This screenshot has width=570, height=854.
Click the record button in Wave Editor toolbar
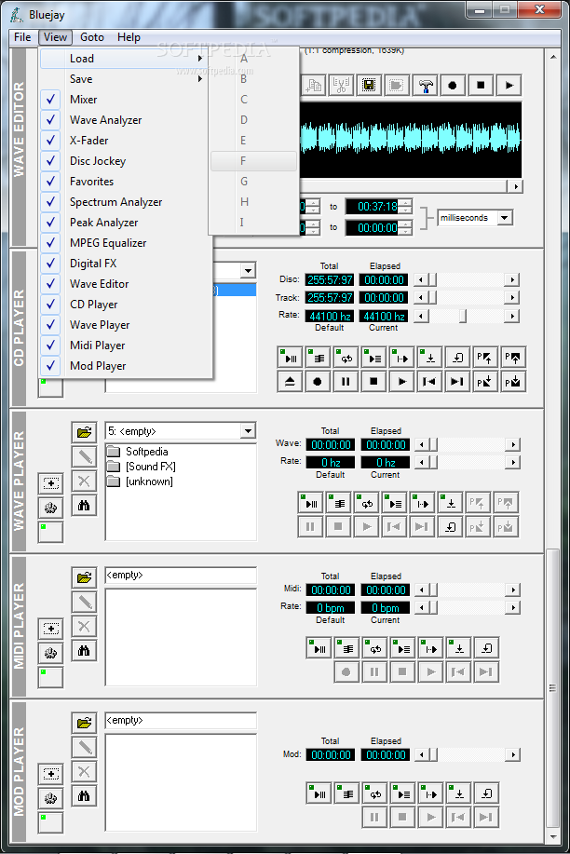tap(453, 86)
